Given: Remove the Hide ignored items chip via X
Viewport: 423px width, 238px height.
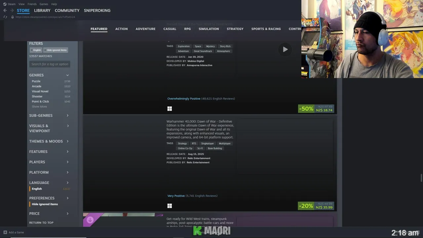Looking at the screenshot, I should [45, 50].
